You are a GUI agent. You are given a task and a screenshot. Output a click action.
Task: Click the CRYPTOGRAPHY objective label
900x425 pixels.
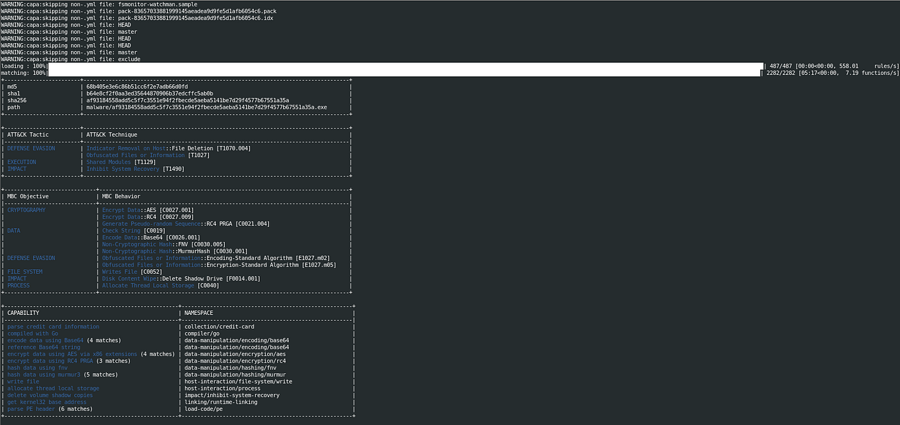click(x=27, y=210)
